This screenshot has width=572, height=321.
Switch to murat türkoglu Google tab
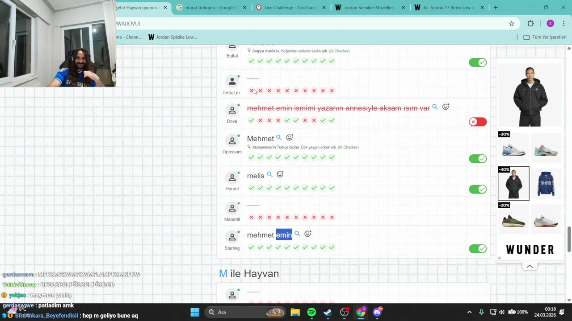pyautogui.click(x=210, y=8)
